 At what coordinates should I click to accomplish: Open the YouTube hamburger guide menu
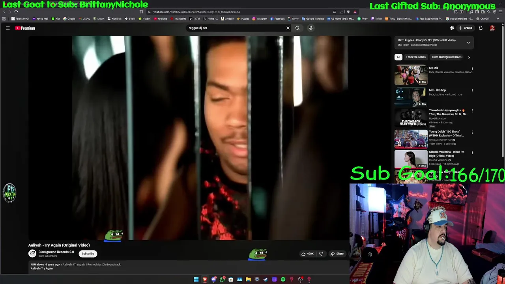pyautogui.click(x=7, y=28)
